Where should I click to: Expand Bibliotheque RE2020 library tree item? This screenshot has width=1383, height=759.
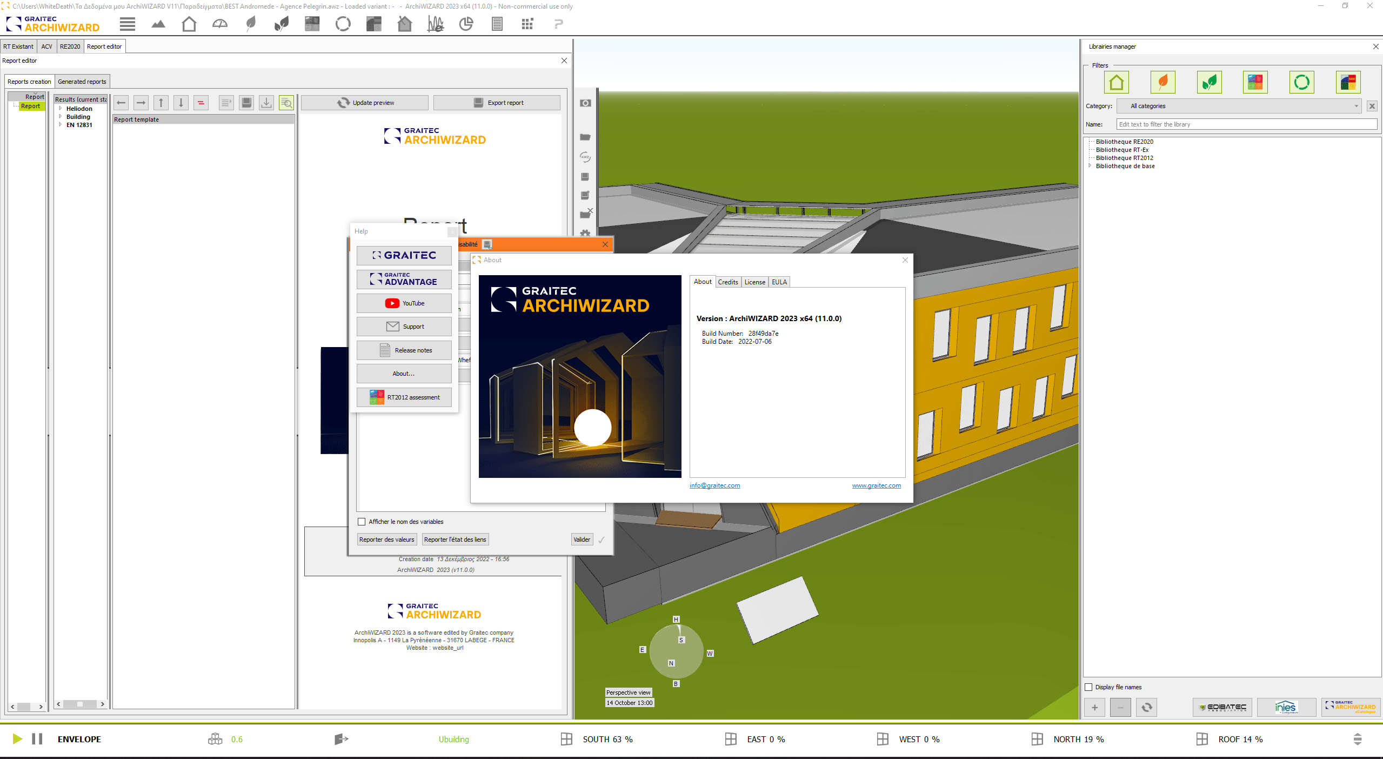(1091, 141)
